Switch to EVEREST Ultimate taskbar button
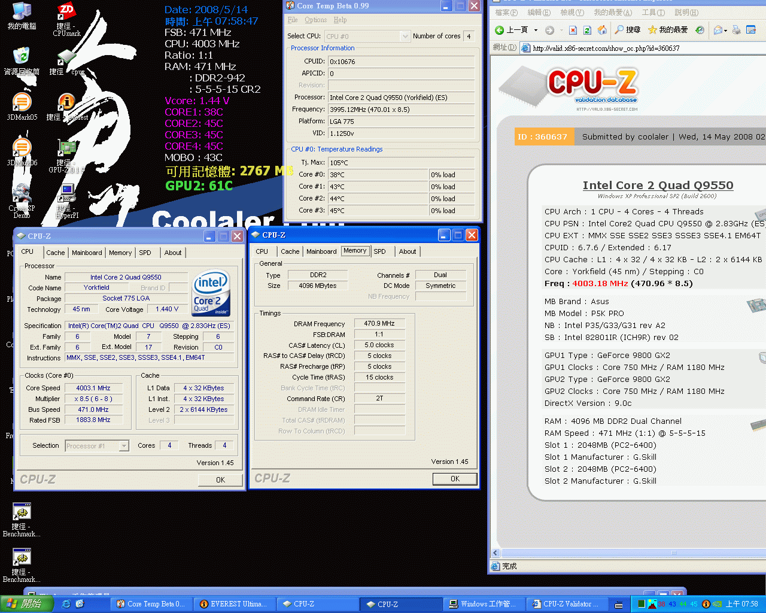The image size is (766, 613). (235, 604)
